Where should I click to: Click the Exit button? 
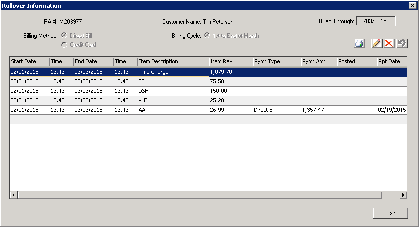coord(391,213)
